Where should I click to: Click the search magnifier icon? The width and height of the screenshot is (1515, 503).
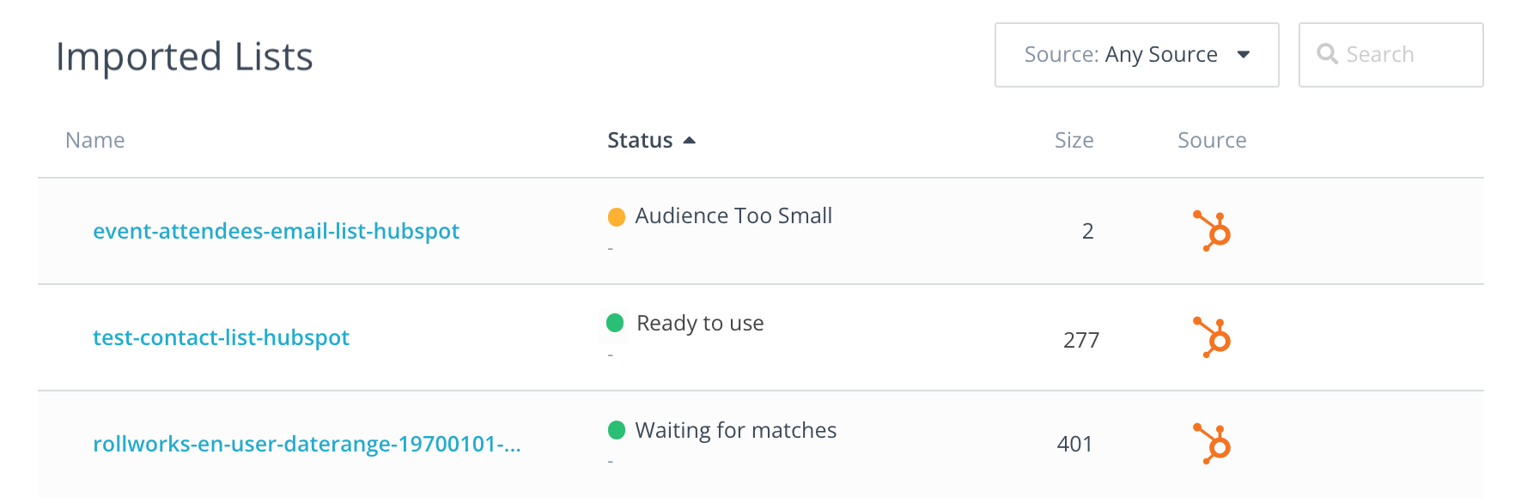pos(1327,54)
